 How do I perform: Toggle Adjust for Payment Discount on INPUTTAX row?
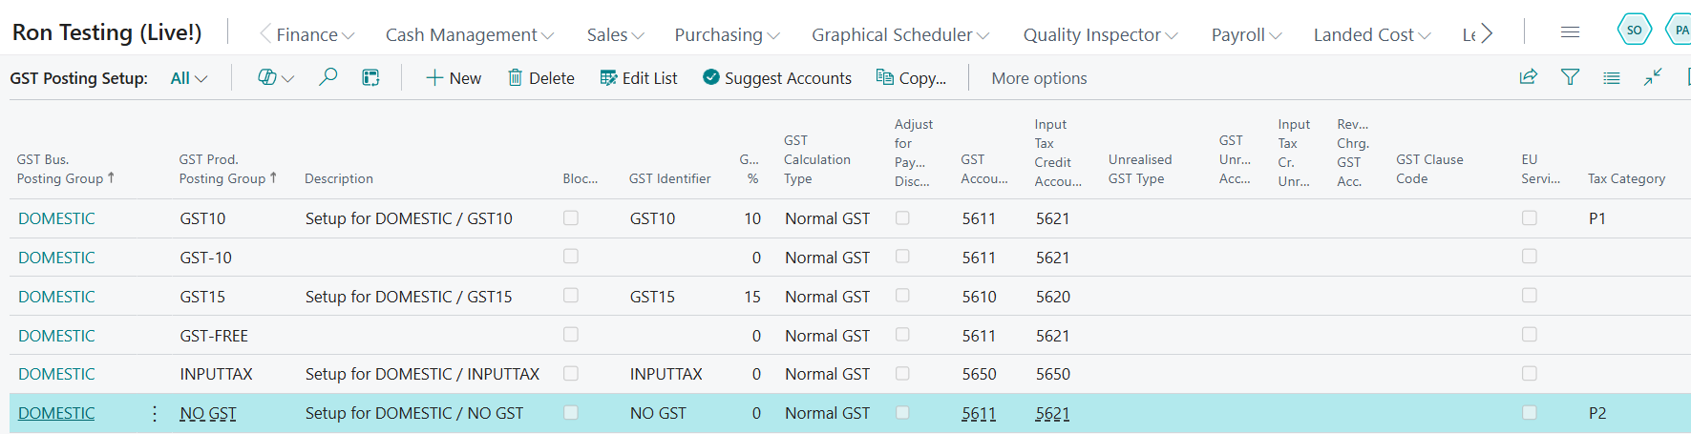coord(902,374)
